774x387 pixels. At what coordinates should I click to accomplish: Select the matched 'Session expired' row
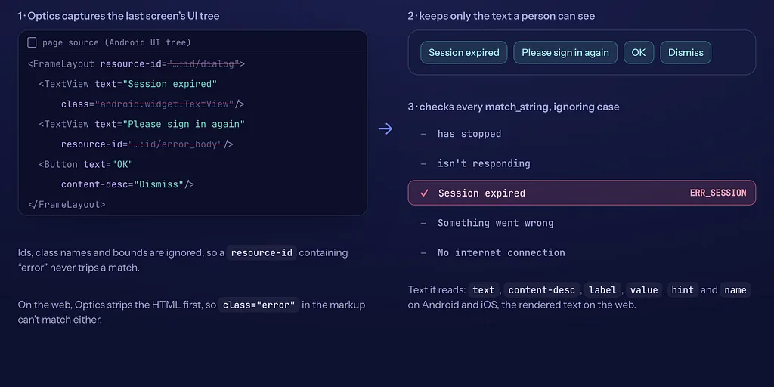[581, 193]
